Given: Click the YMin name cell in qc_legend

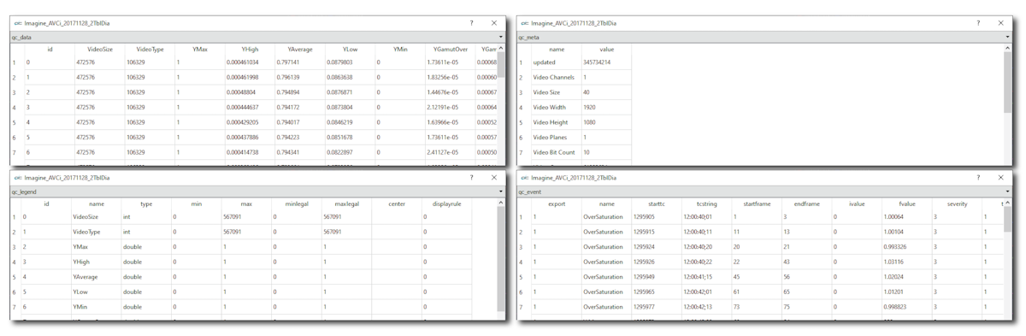Looking at the screenshot, I should coord(97,307).
